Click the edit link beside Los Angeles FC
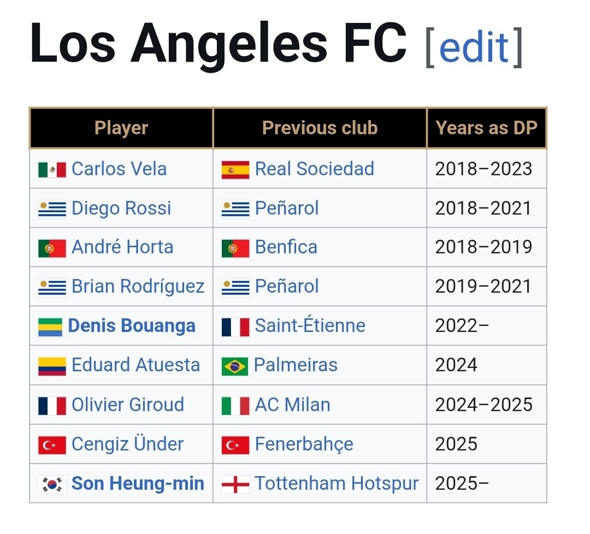This screenshot has width=590, height=534. pyautogui.click(x=473, y=46)
